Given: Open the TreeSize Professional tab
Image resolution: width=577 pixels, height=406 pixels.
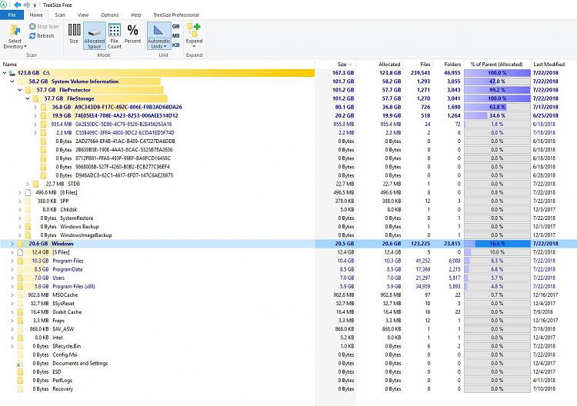Looking at the screenshot, I should click(x=176, y=15).
